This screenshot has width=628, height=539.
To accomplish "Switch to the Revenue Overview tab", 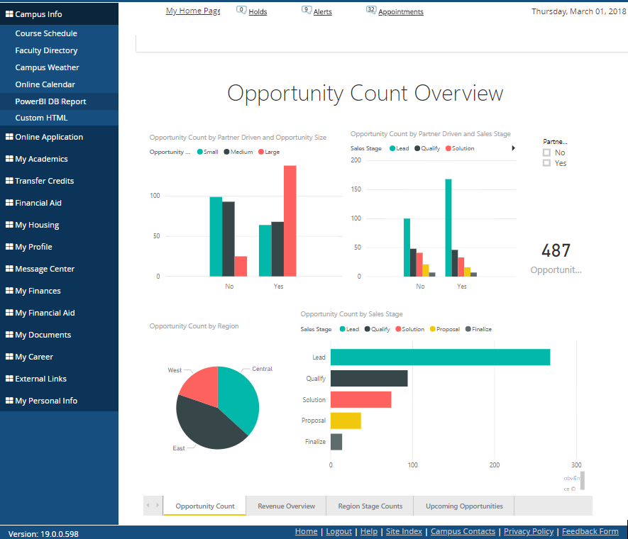I will (x=286, y=506).
